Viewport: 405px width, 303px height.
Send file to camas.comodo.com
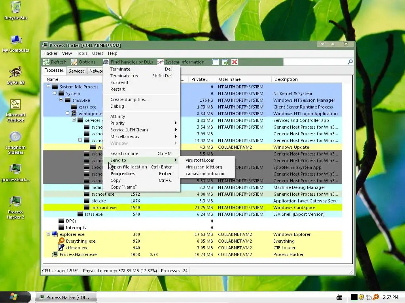[206, 174]
